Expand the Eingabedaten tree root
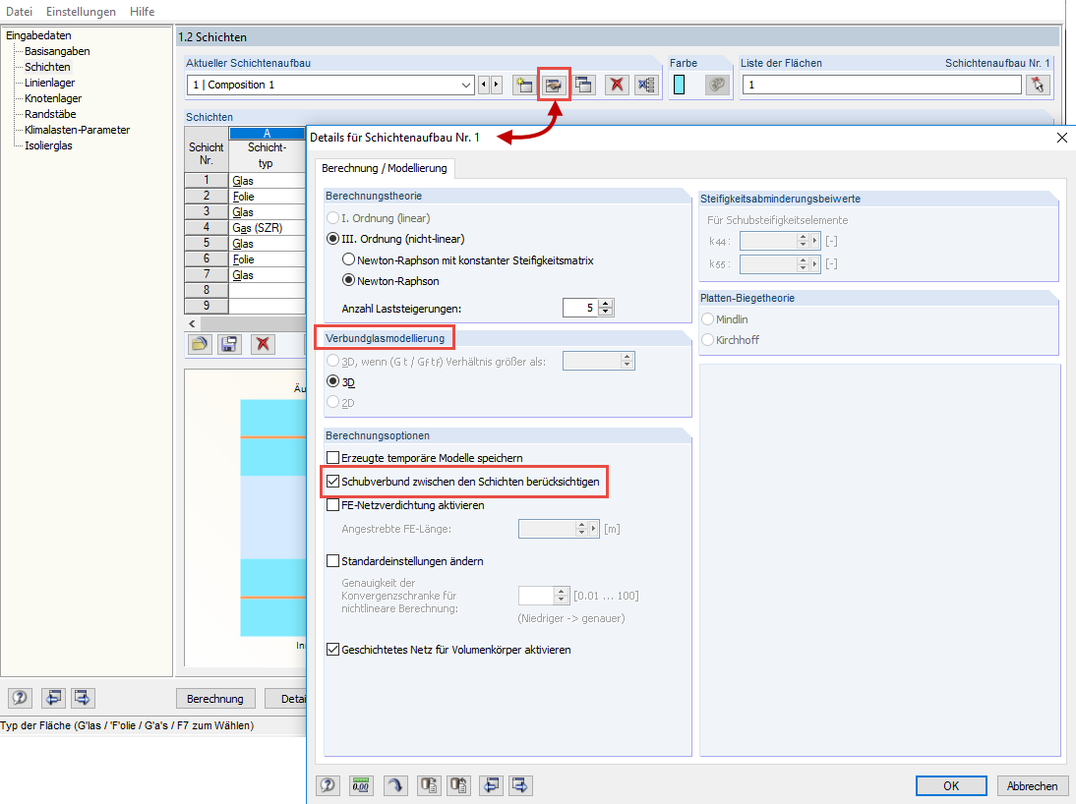The image size is (1076, 804). (x=38, y=35)
